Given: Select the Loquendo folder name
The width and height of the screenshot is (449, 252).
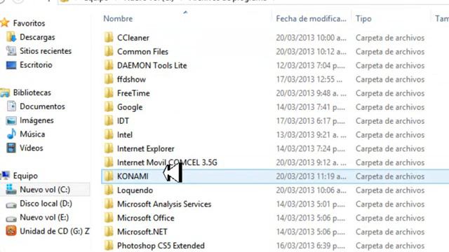Looking at the screenshot, I should [135, 190].
